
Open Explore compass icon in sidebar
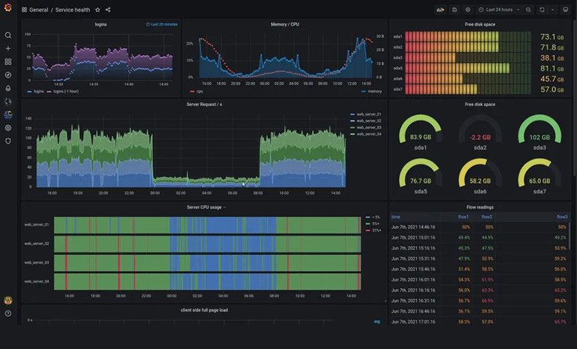tap(8, 74)
